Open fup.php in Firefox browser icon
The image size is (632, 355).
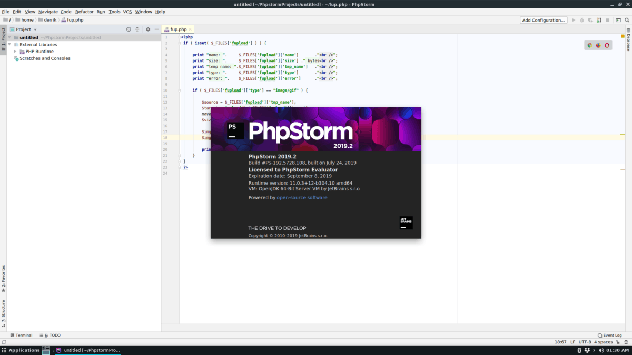pyautogui.click(x=598, y=45)
